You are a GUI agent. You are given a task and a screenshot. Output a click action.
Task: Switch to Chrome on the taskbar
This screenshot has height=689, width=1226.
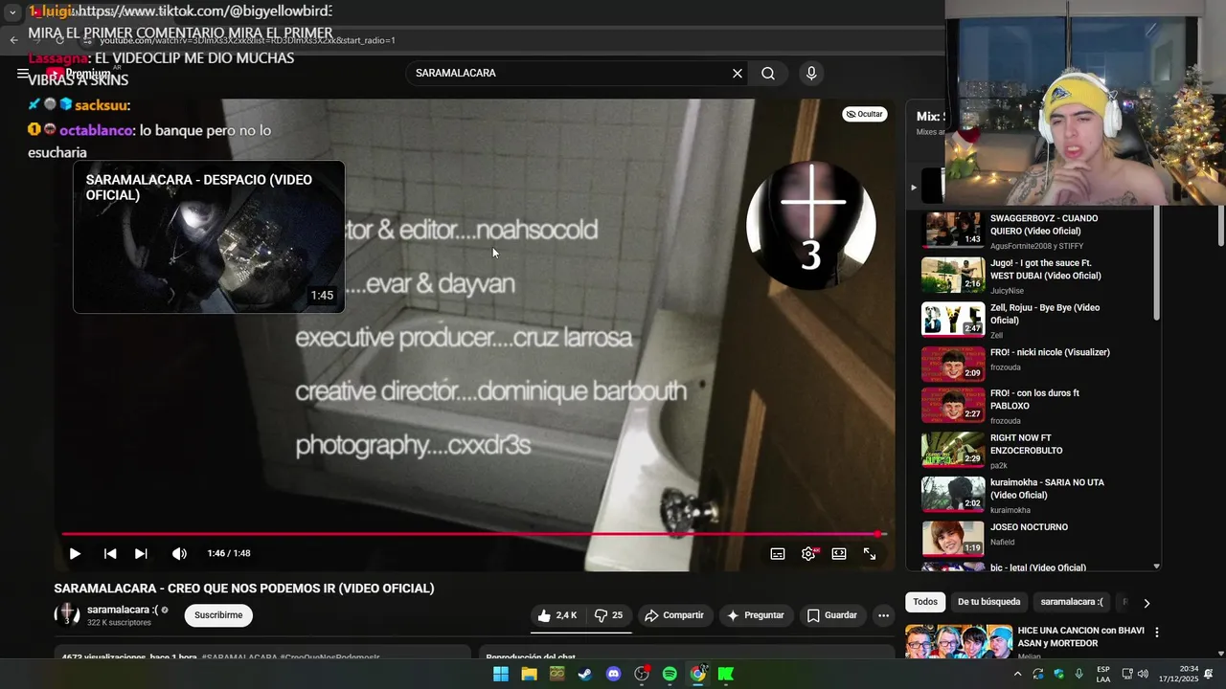tap(698, 674)
